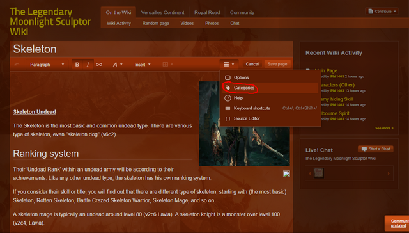The height and width of the screenshot is (233, 409).
Task: Click the Contribute page icon
Action: click(x=371, y=12)
